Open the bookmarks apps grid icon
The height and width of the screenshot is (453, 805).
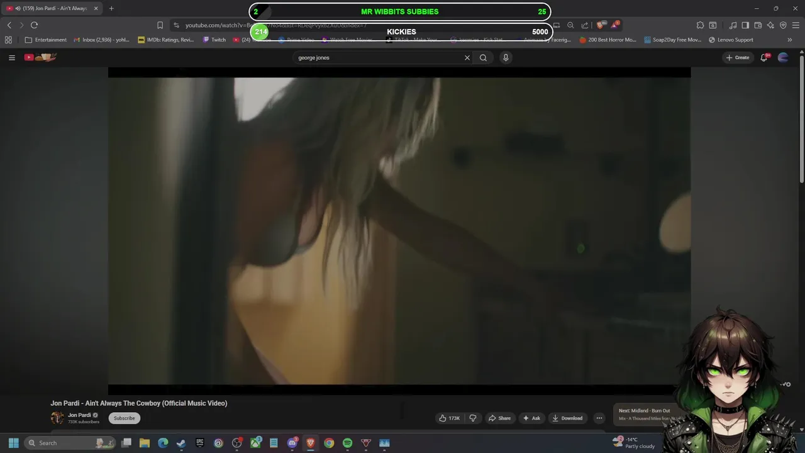pyautogui.click(x=8, y=40)
